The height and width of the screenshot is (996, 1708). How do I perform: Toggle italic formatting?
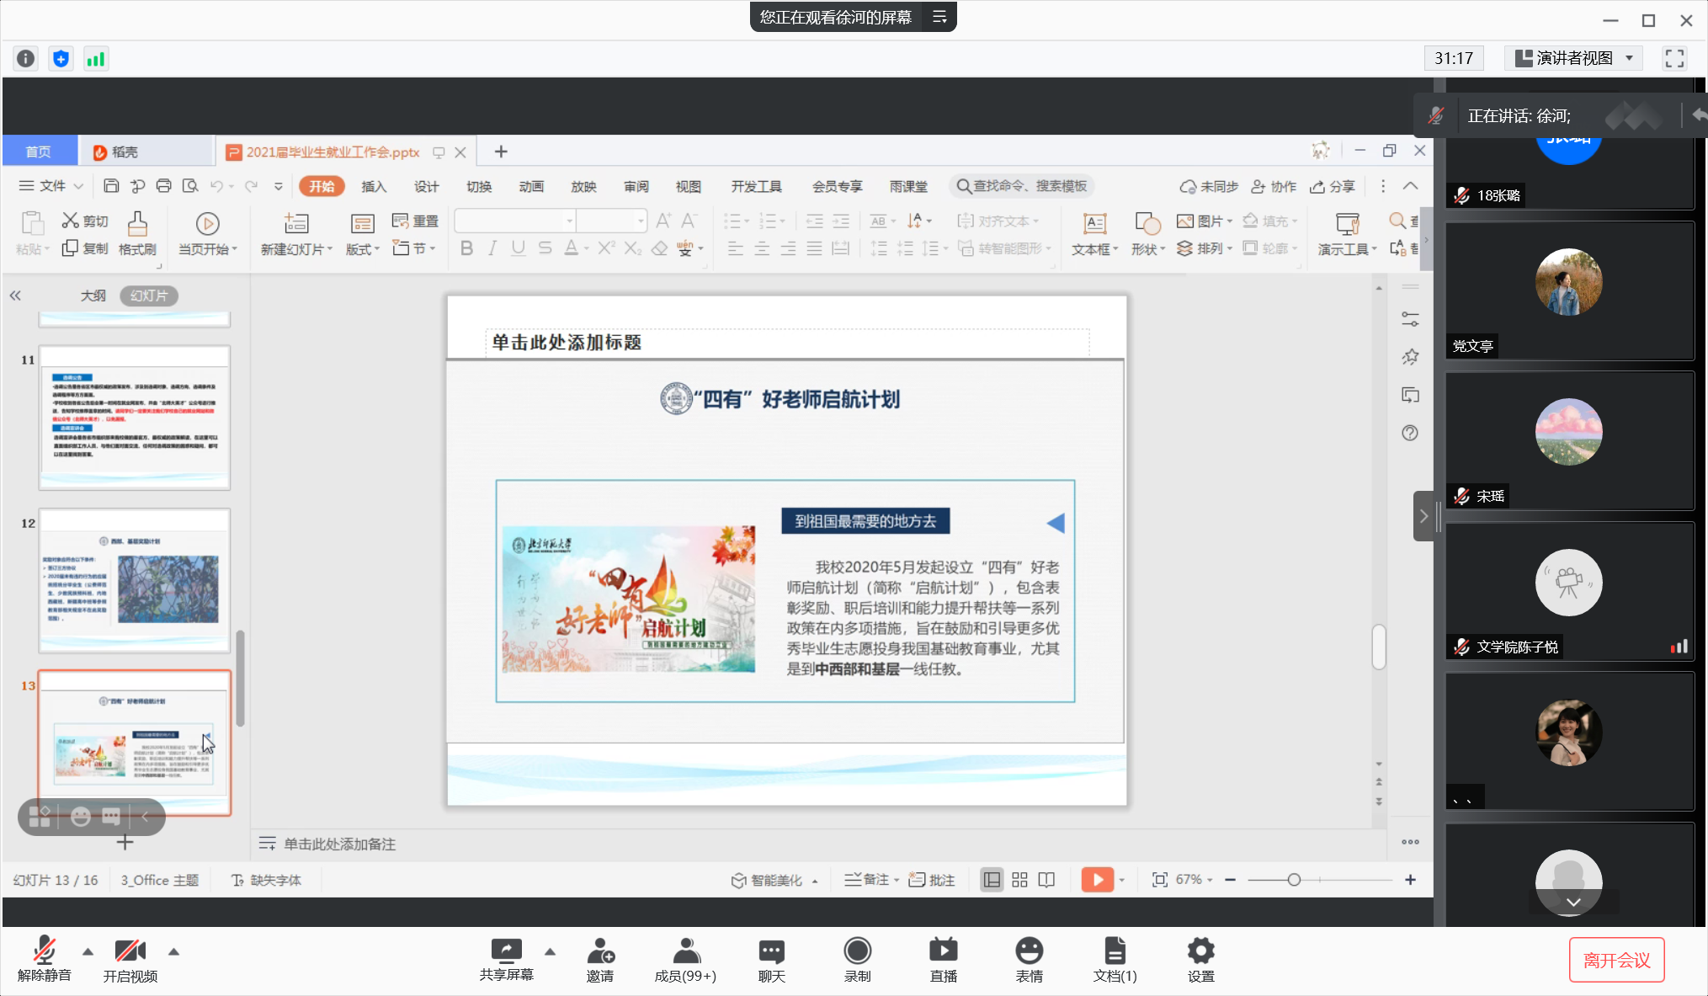tap(492, 248)
